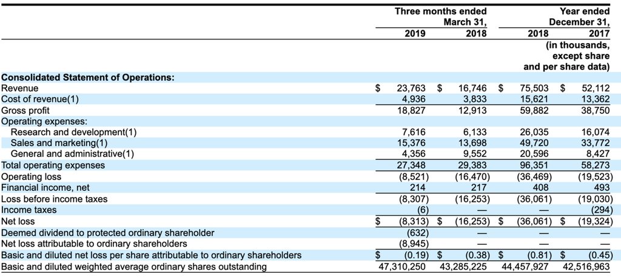621x277 pixels.
Task: Click the Consolidated Statement of Operations heading
Action: 87,78
